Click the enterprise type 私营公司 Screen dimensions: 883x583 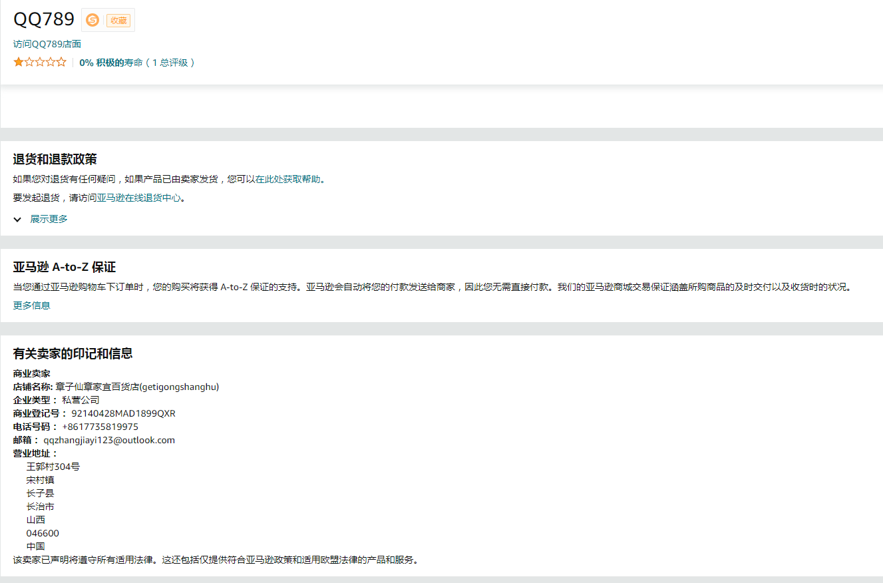81,400
